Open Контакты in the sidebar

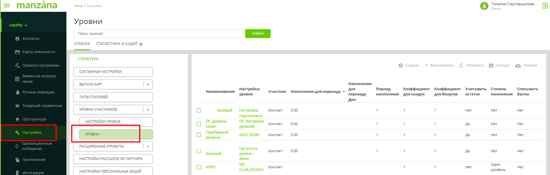pyautogui.click(x=31, y=38)
